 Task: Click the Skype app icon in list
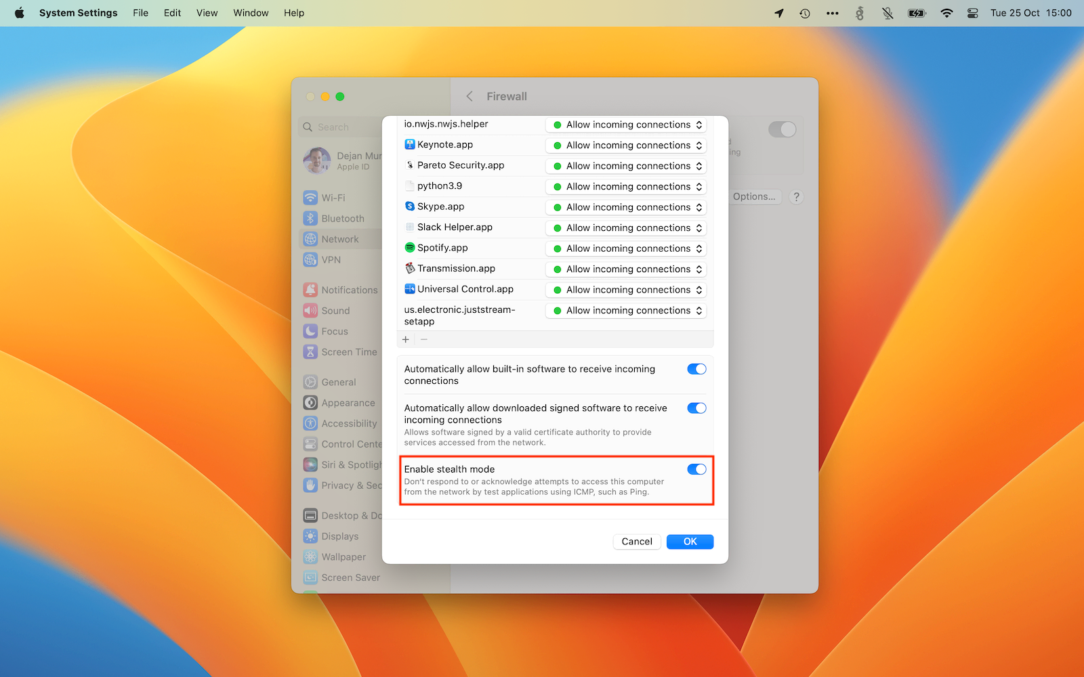click(x=409, y=206)
